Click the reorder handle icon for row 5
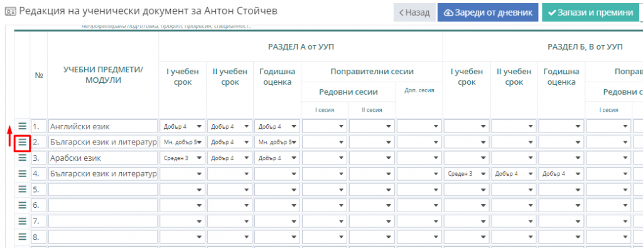The width and height of the screenshot is (643, 248). [22, 190]
